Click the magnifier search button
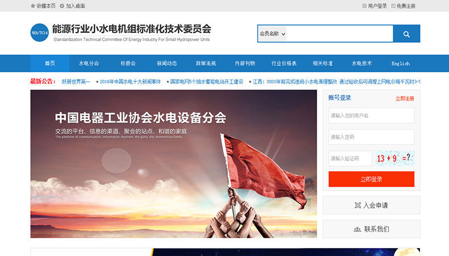Screen dimensions: 449x256 [x=406, y=34]
